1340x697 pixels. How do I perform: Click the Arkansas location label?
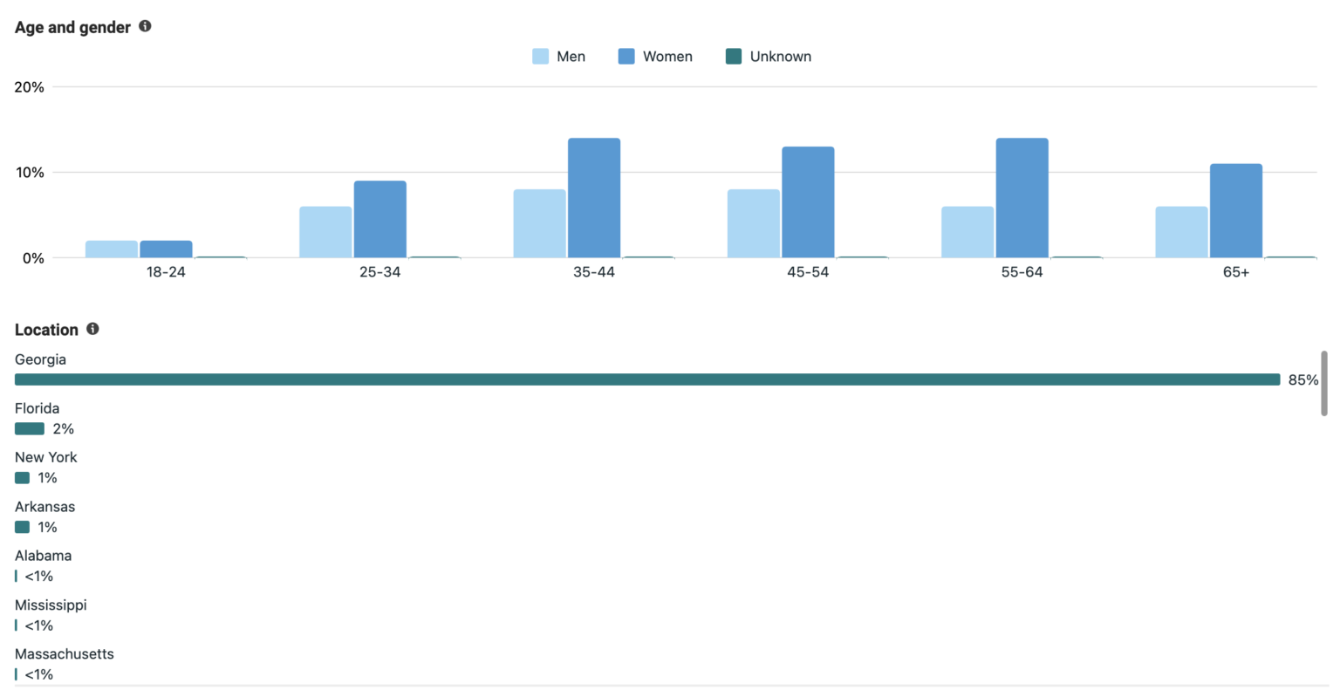[x=44, y=506]
